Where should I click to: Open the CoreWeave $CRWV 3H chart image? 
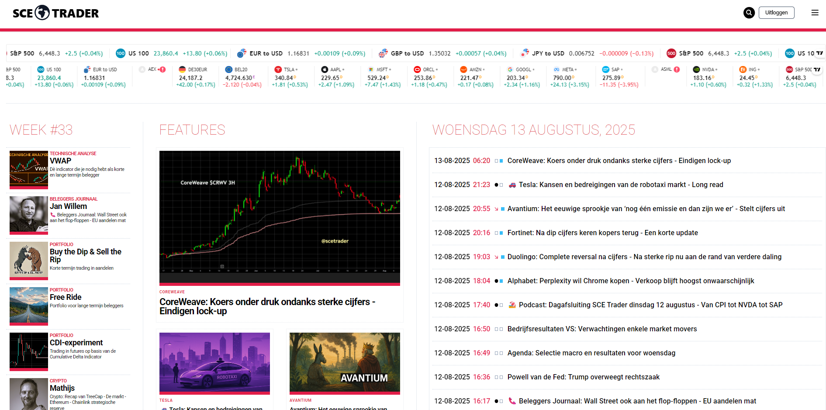(280, 218)
